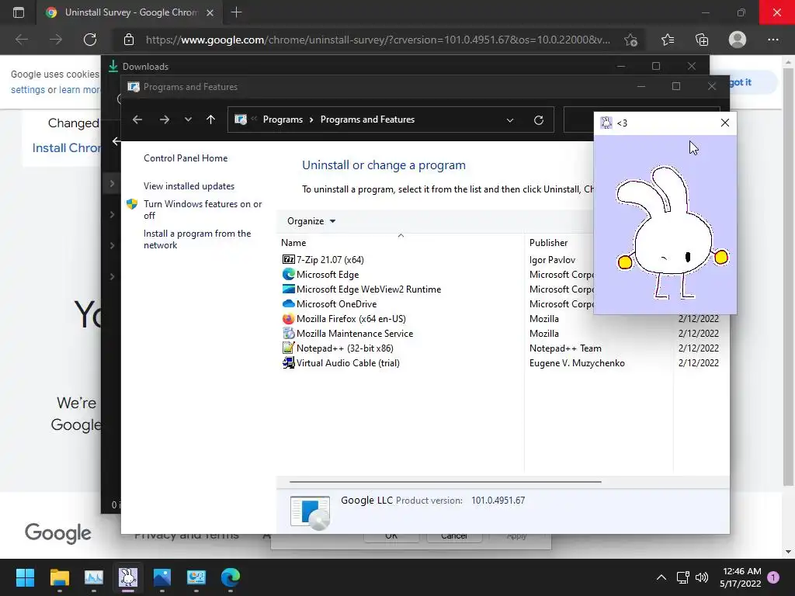Open Photos app taskbar icon
Screen dimensions: 795x596
tap(161, 577)
